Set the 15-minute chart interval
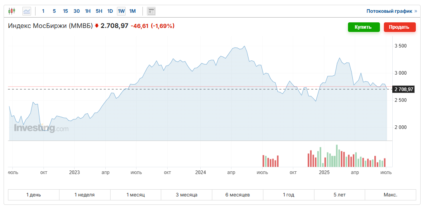This screenshot has height=208, width=423. pyautogui.click(x=65, y=11)
